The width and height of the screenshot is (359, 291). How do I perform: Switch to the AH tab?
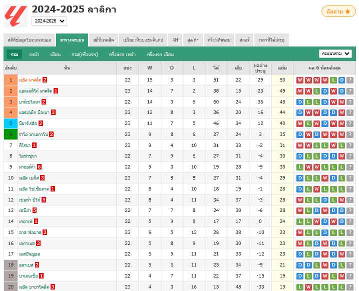click(x=175, y=40)
